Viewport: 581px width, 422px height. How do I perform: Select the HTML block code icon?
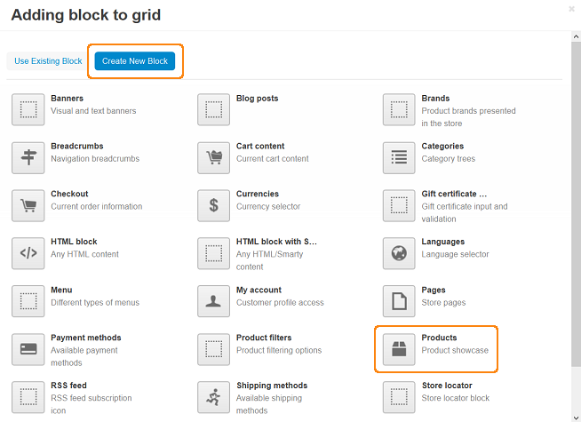tap(28, 253)
